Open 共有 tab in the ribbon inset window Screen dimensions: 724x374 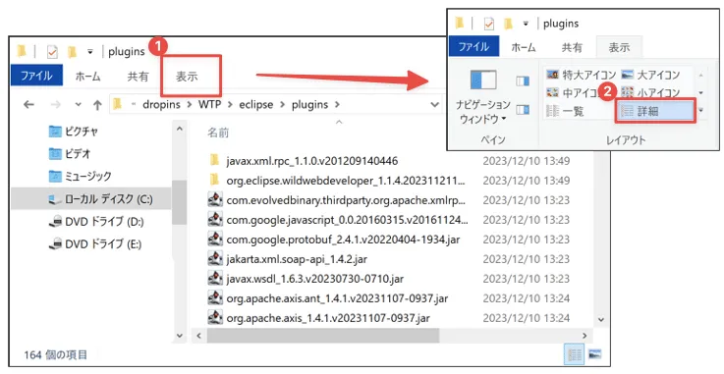point(572,47)
